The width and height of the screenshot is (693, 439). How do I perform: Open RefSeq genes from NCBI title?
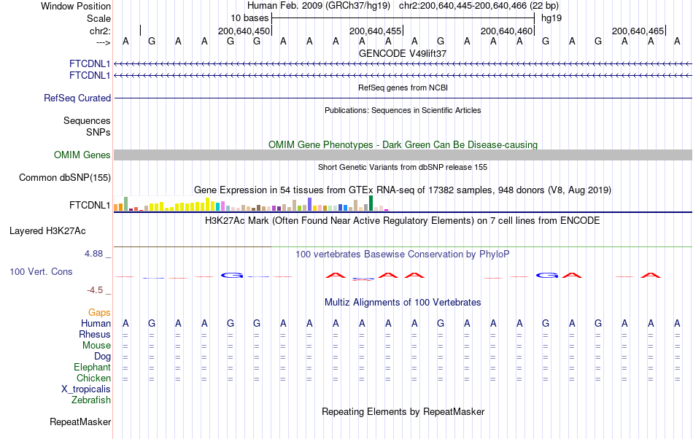[403, 88]
